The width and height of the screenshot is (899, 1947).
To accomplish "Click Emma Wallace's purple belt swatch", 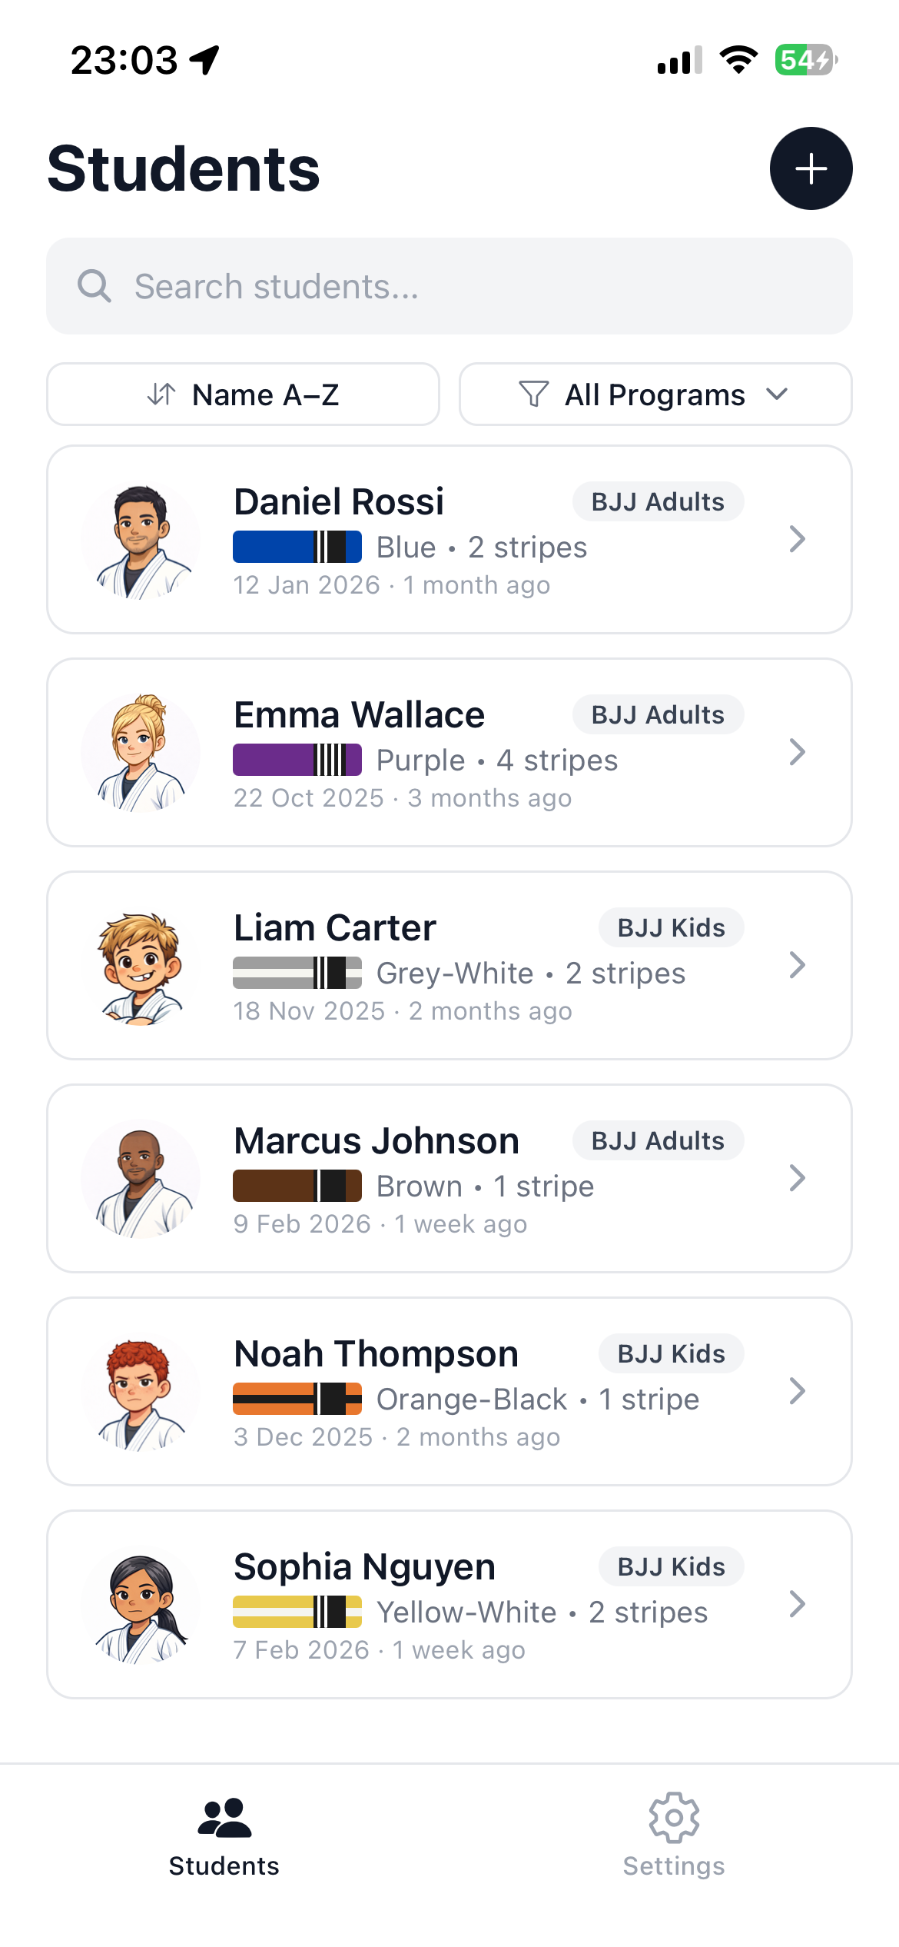I will [x=297, y=760].
